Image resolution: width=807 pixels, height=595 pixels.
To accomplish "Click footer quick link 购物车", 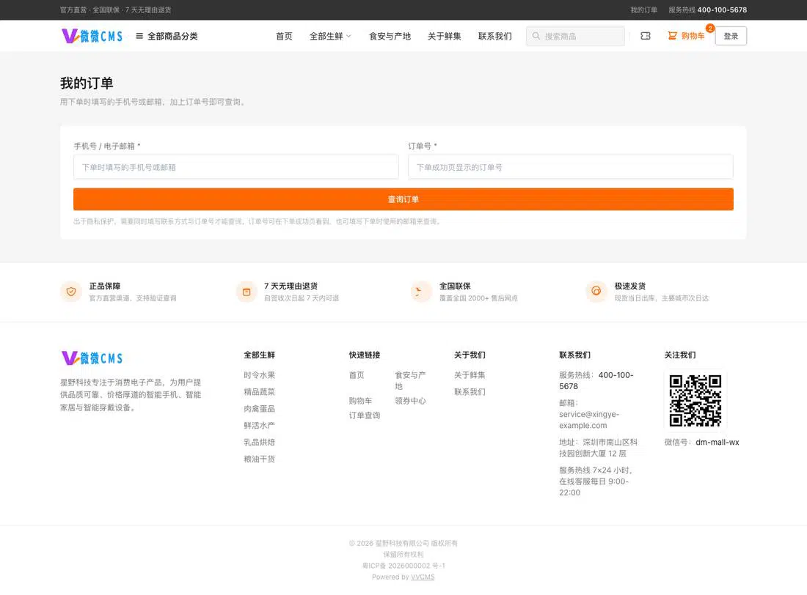I will click(x=360, y=401).
